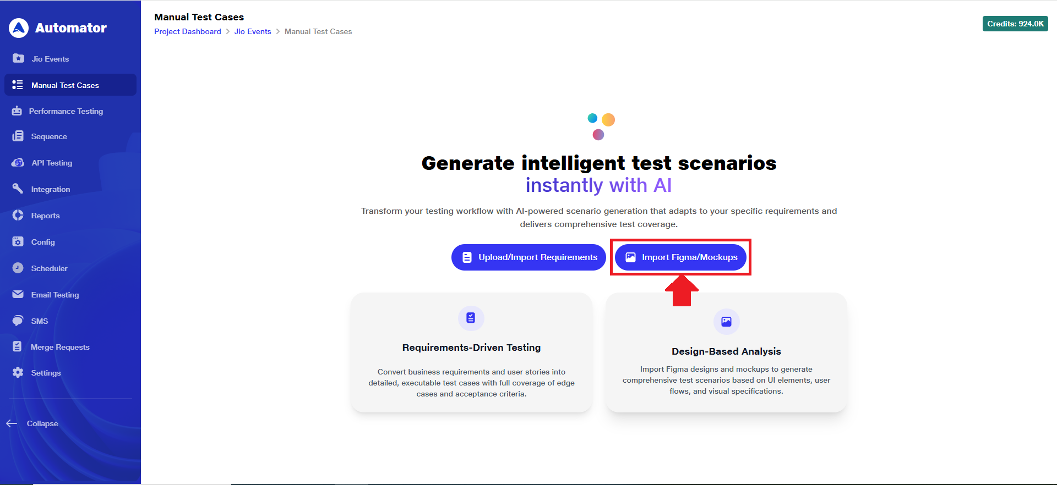Open Email Testing from sidebar
This screenshot has width=1057, height=485.
coord(55,295)
